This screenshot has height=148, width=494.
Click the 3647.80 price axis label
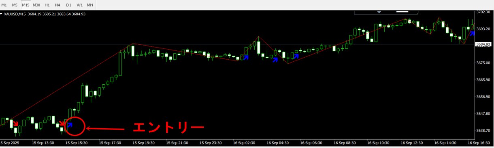(x=483, y=114)
